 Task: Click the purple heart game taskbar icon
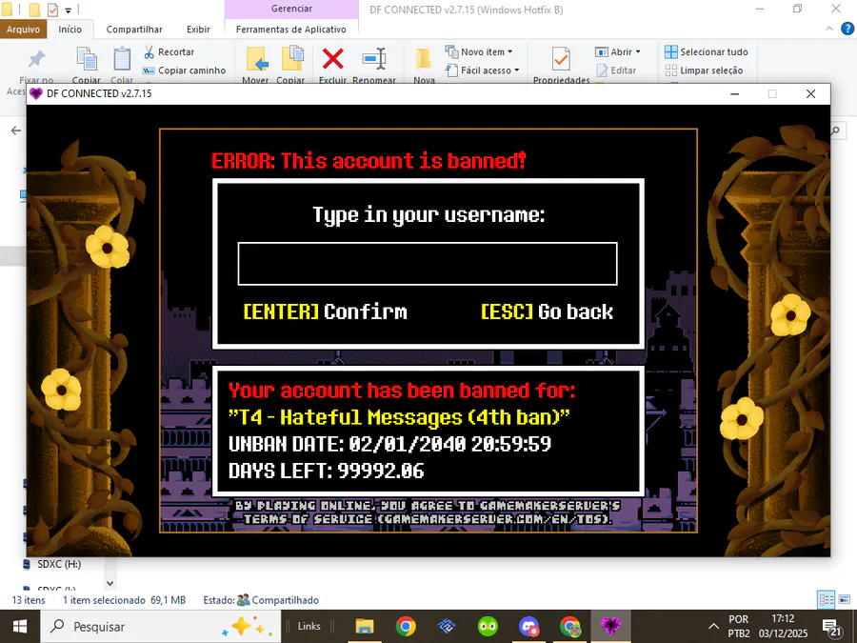click(610, 627)
